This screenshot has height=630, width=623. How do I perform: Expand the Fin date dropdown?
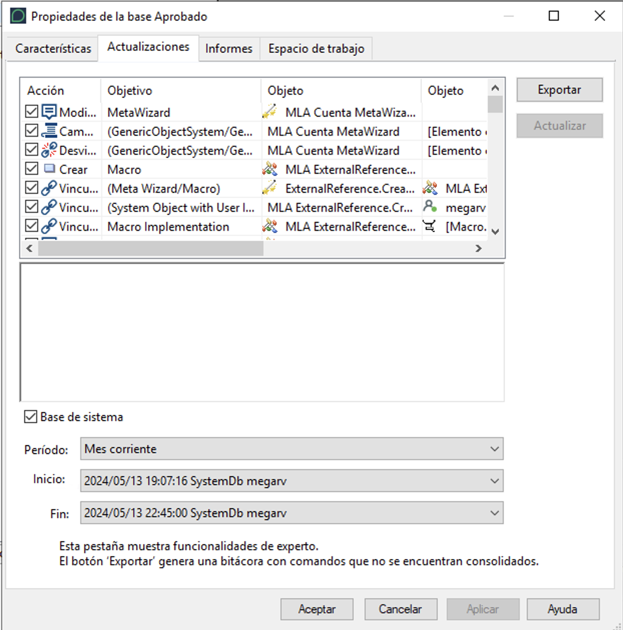pos(292,513)
